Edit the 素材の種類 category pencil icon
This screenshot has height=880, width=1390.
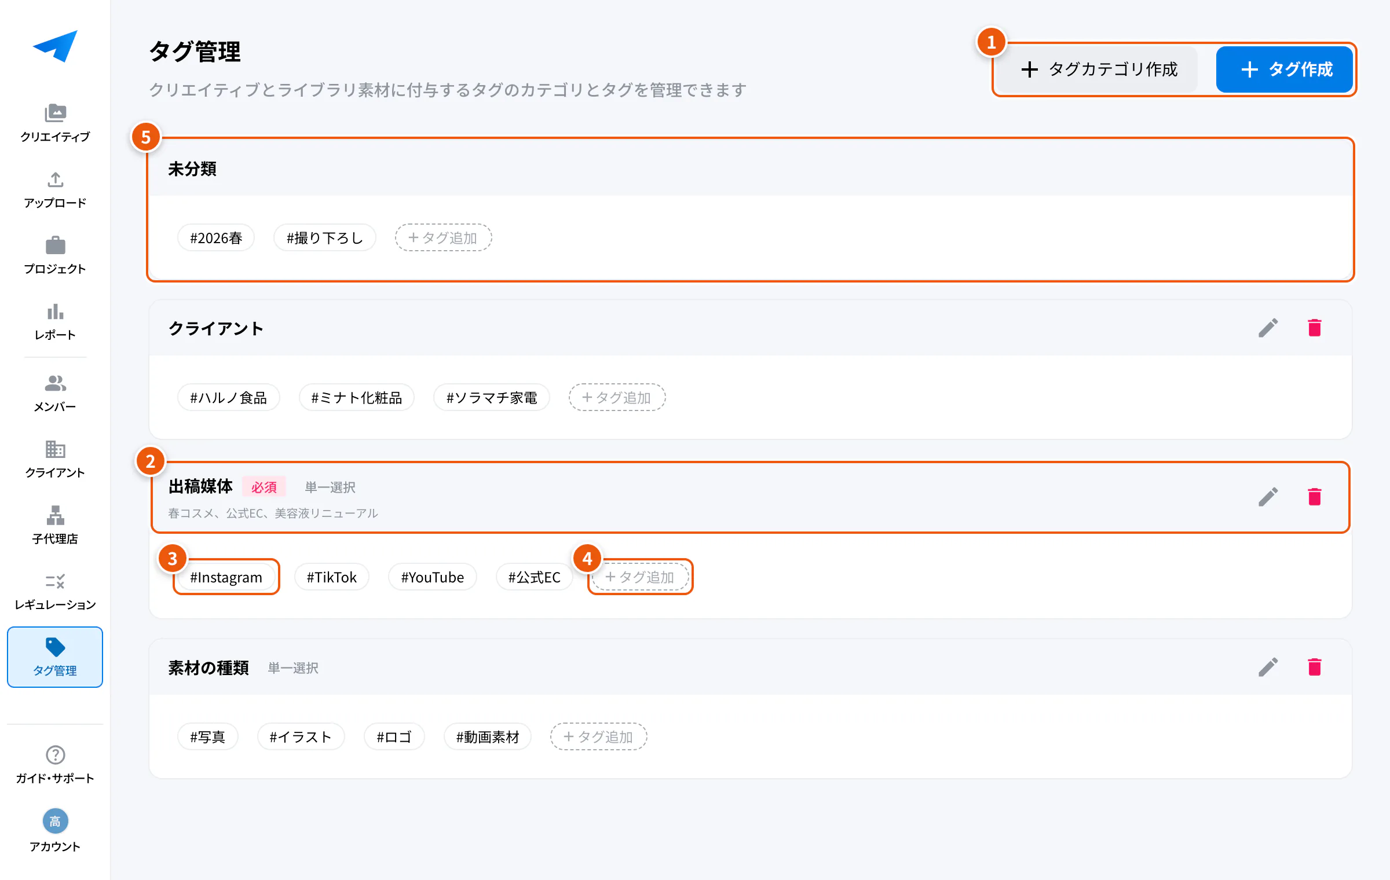click(x=1268, y=667)
